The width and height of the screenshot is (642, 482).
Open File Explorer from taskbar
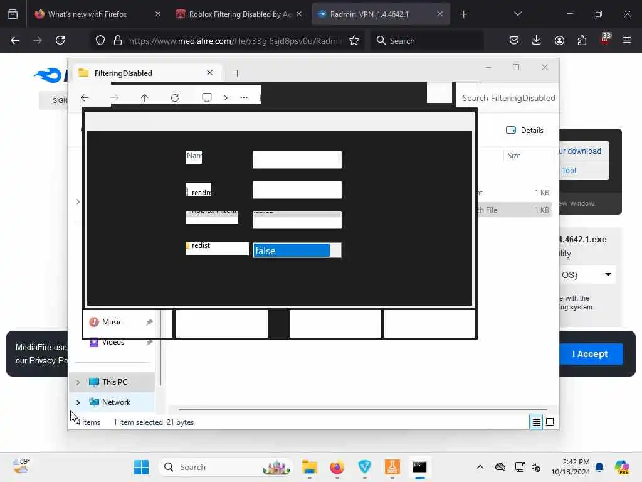point(310,467)
